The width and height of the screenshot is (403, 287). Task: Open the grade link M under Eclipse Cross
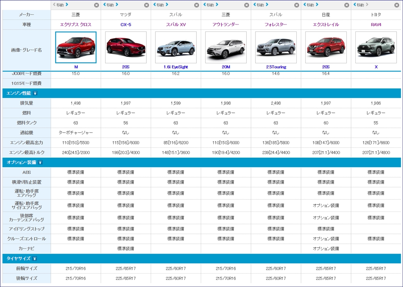point(76,67)
